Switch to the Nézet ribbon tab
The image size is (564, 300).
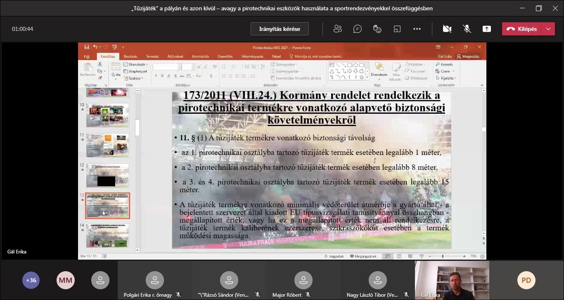[277, 56]
